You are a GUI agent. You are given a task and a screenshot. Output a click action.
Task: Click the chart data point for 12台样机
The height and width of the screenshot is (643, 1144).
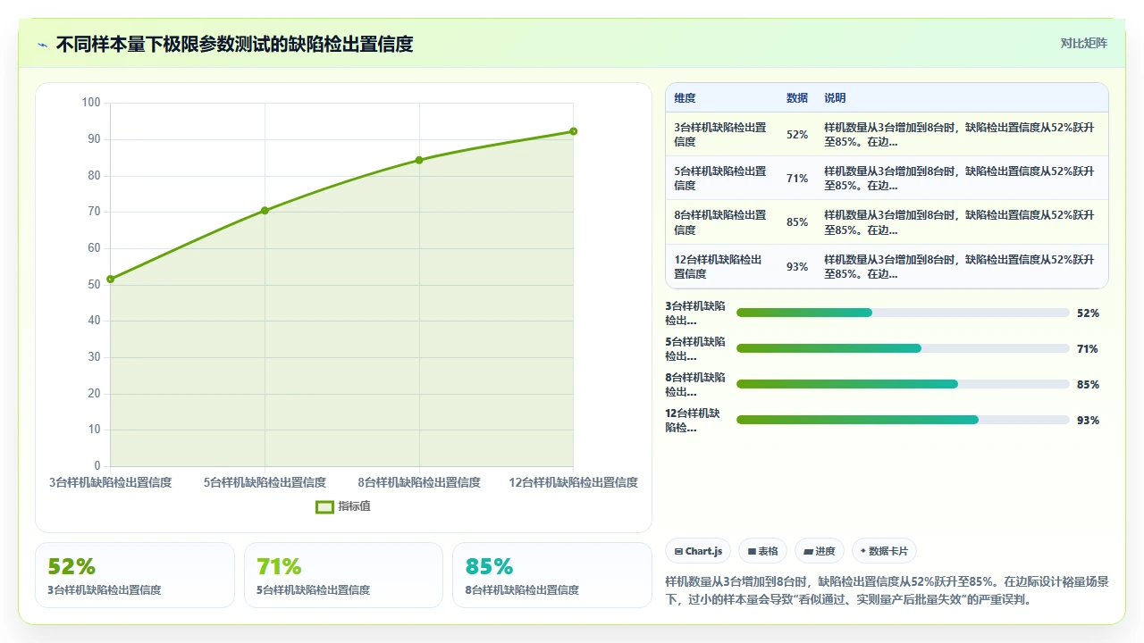(x=573, y=131)
